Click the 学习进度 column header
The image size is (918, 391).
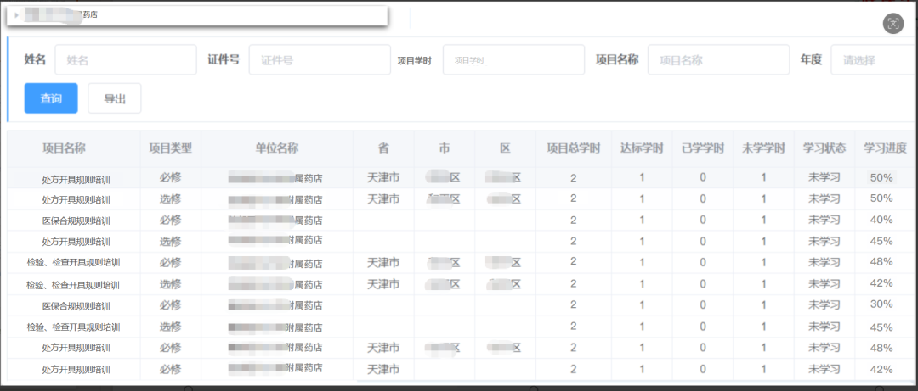(885, 148)
